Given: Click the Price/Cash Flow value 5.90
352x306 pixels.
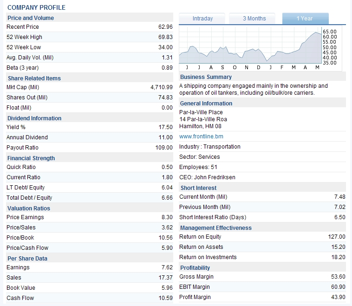Looking at the screenshot, I should pyautogui.click(x=167, y=248).
